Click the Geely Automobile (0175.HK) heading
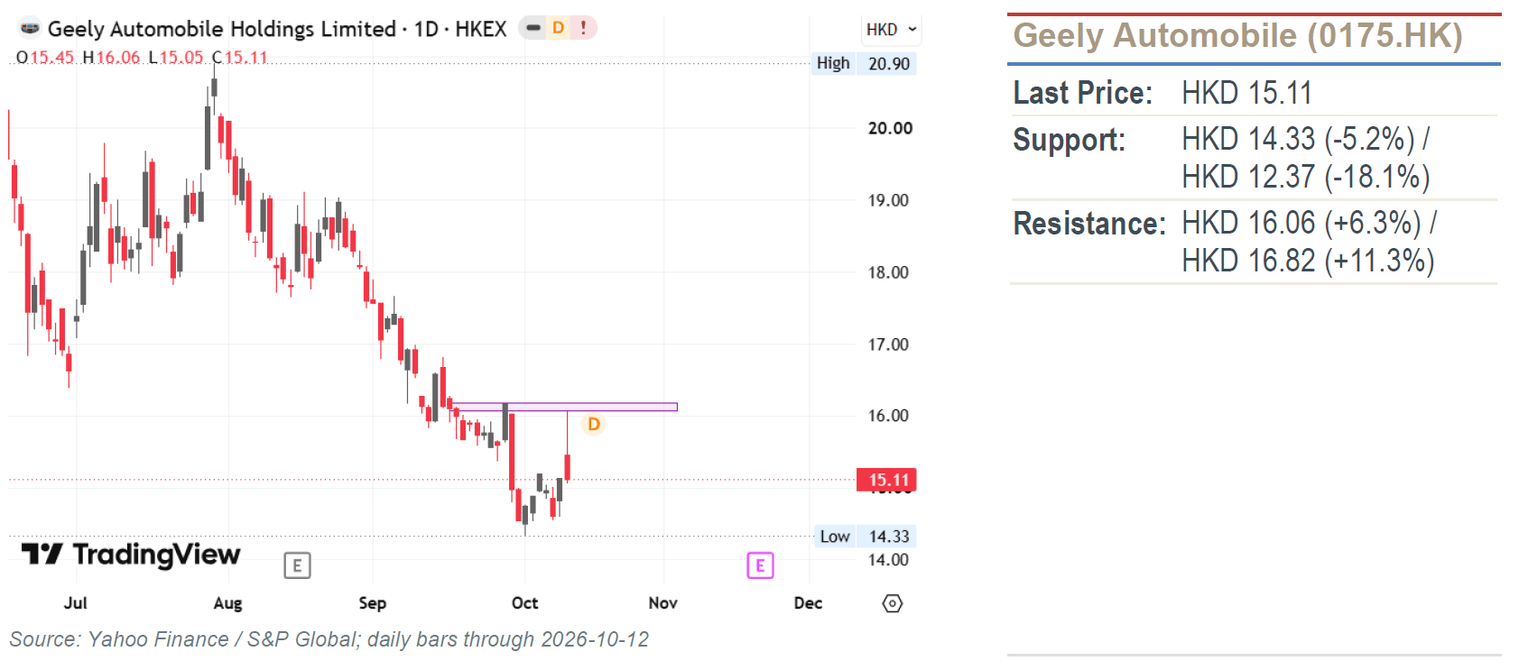This screenshot has height=670, width=1519. 1237,36
